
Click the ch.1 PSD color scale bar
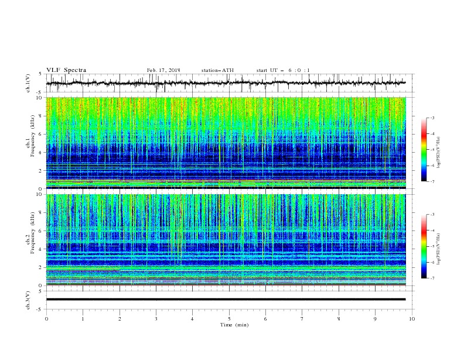424,150
